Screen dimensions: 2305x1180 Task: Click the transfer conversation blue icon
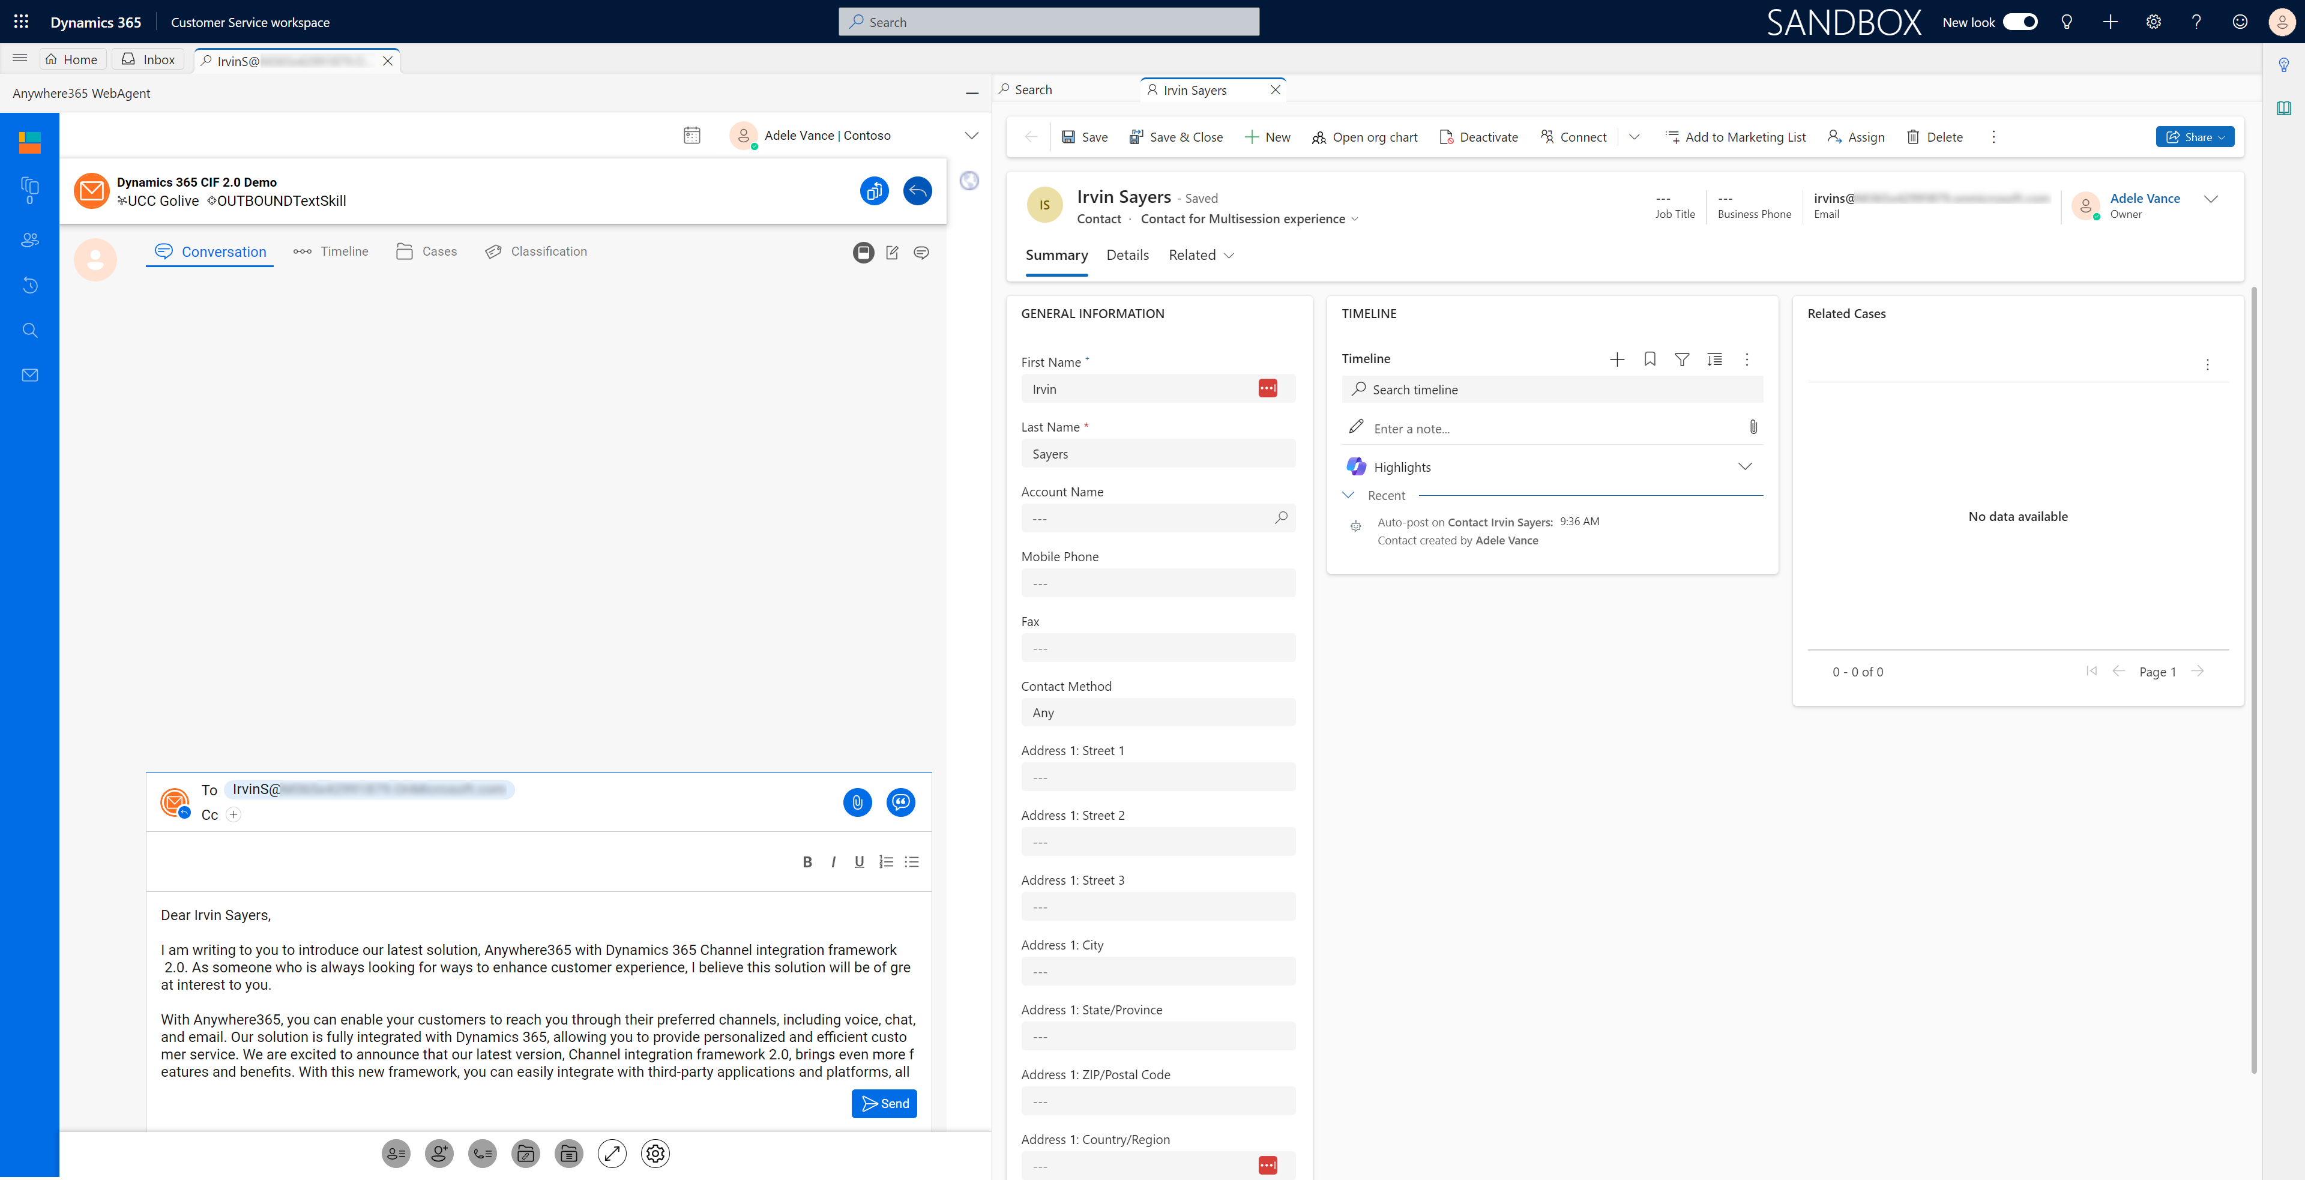point(874,190)
